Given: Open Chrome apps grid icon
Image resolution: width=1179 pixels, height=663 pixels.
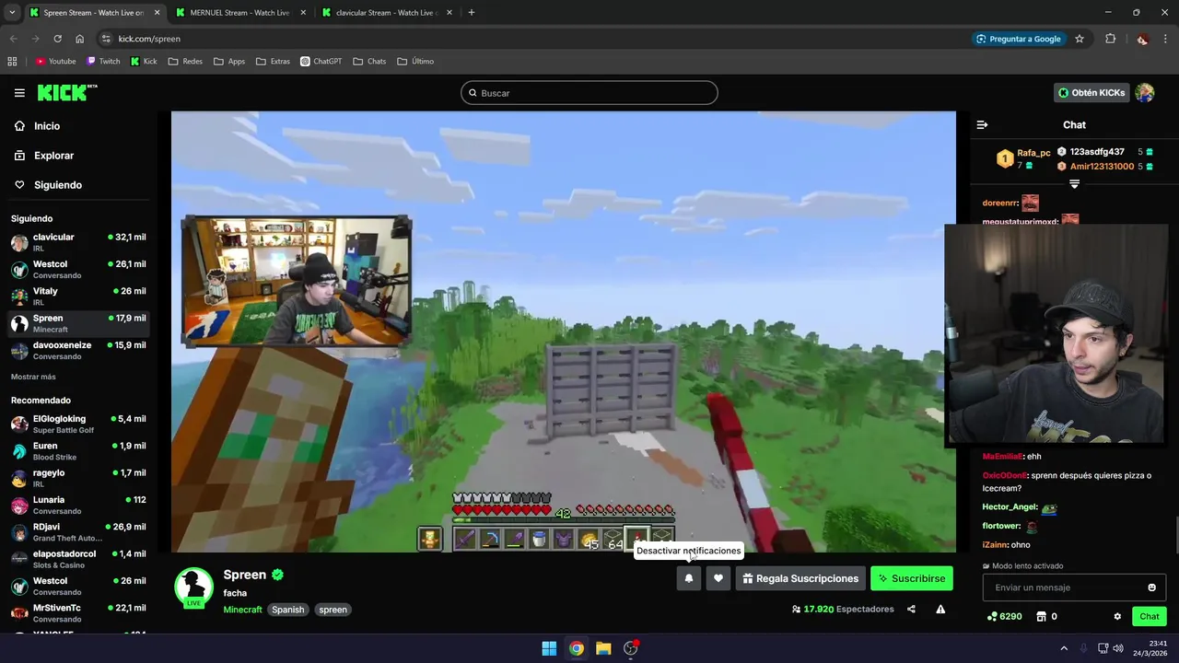Looking at the screenshot, I should [x=12, y=62].
